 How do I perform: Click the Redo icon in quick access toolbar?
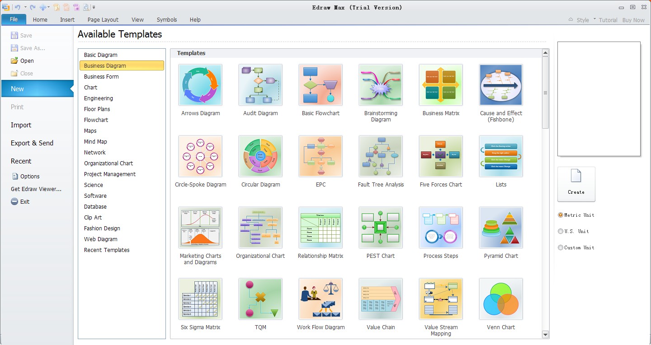tap(33, 7)
